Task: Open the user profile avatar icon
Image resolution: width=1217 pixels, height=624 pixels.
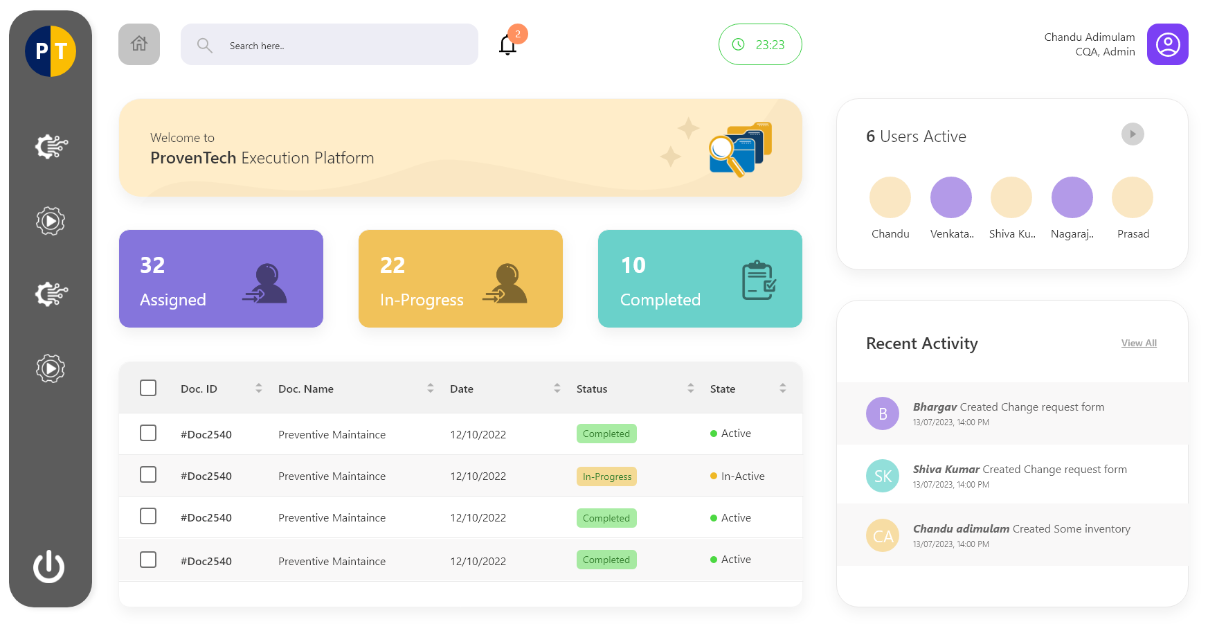Action: 1168,44
